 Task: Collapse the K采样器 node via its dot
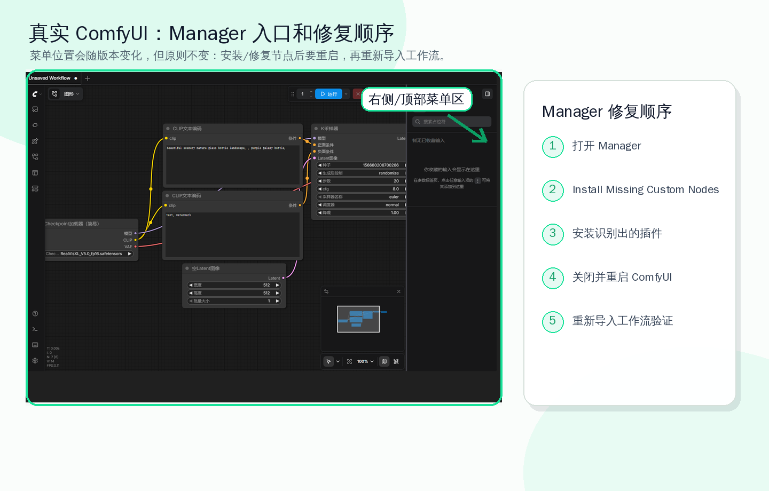tap(316, 129)
